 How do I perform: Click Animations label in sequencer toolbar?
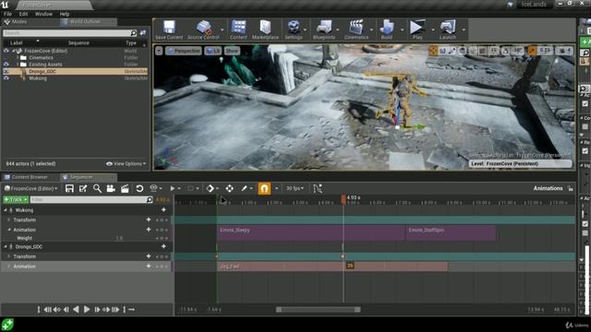click(548, 188)
